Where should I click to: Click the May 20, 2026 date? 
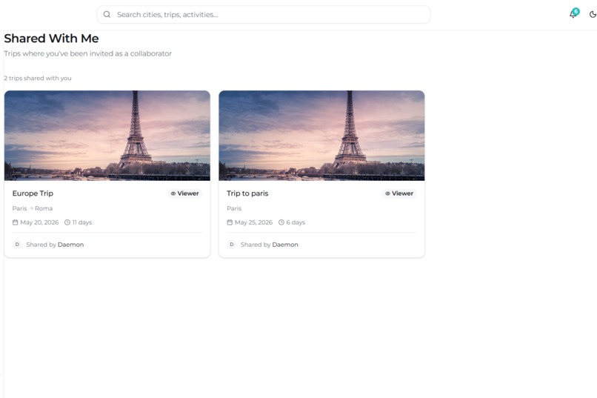click(x=39, y=222)
